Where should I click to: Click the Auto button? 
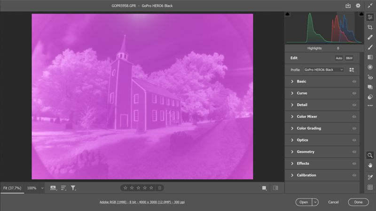[x=338, y=58]
